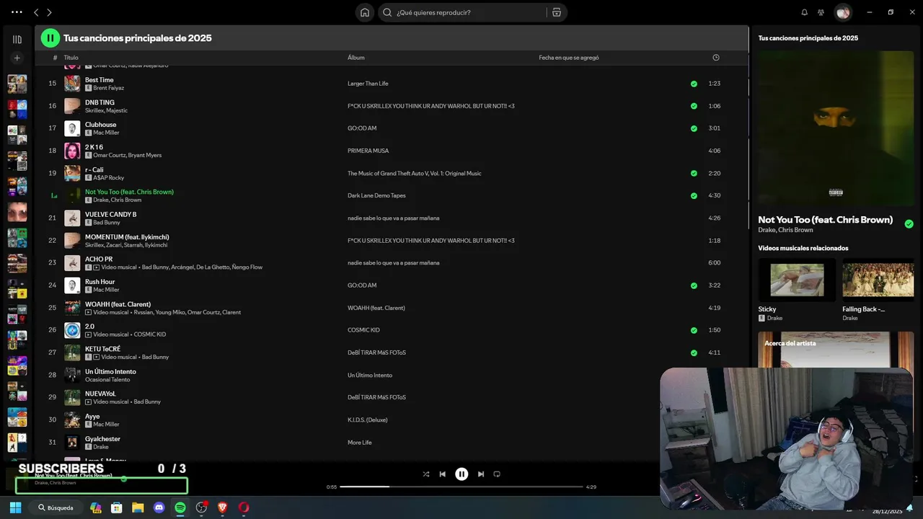Toggle saved check for Rush Hour
923x519 pixels.
(x=694, y=285)
